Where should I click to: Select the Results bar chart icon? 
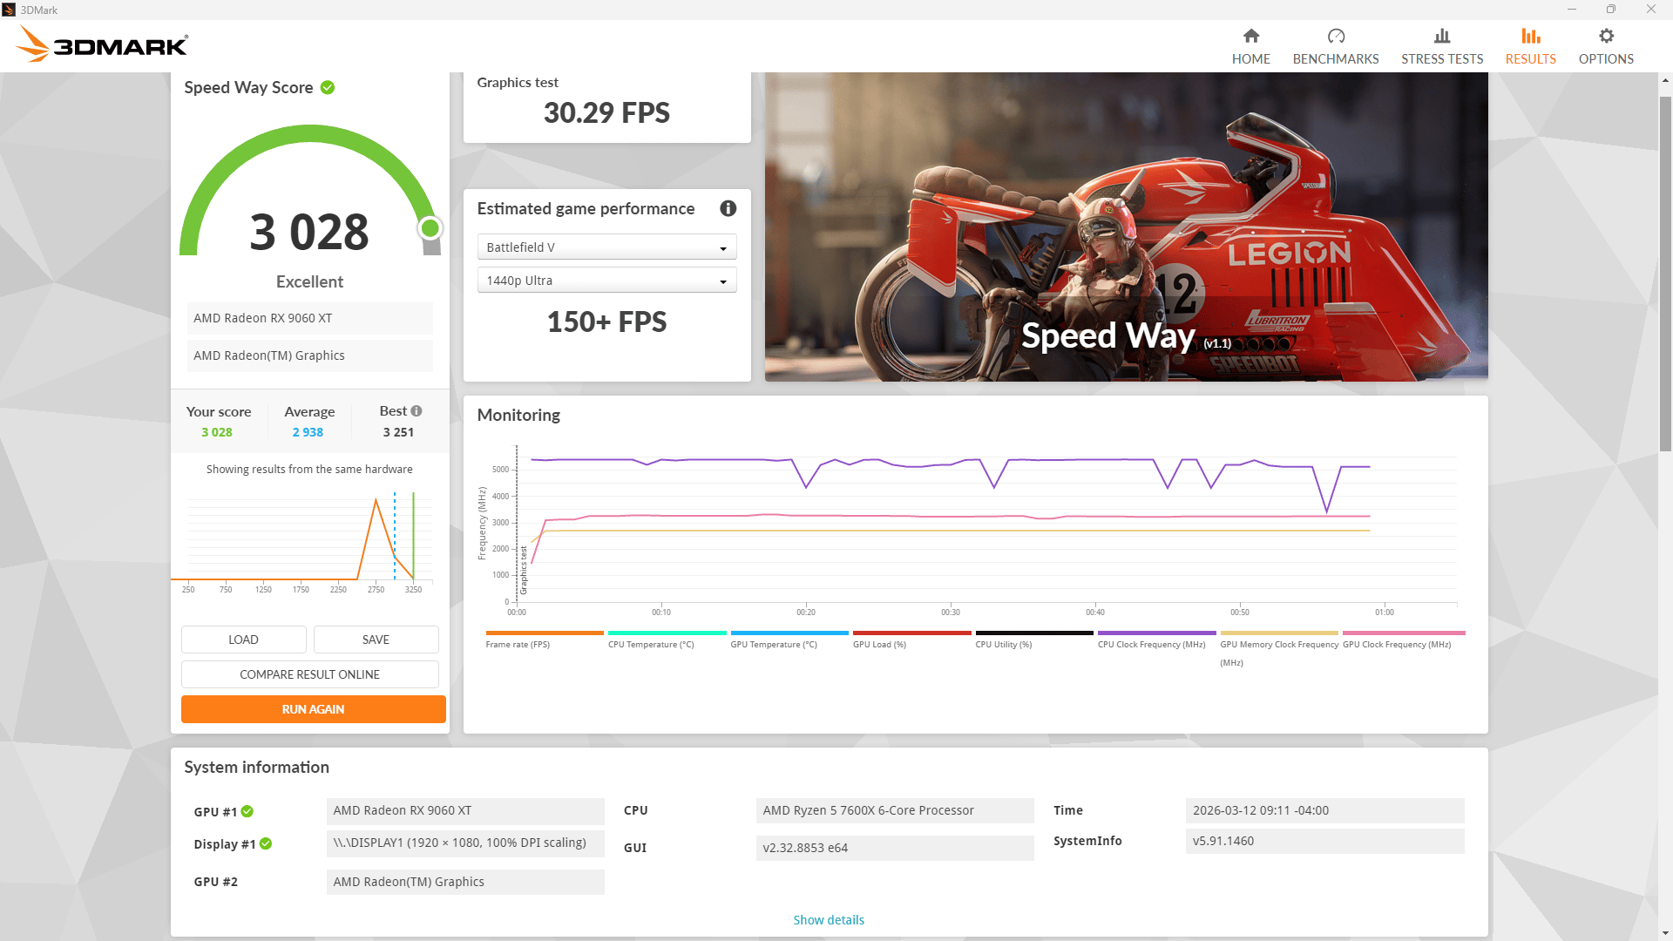[1531, 36]
